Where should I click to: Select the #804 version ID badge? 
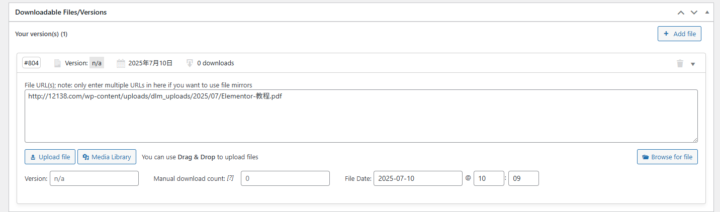[x=32, y=63]
